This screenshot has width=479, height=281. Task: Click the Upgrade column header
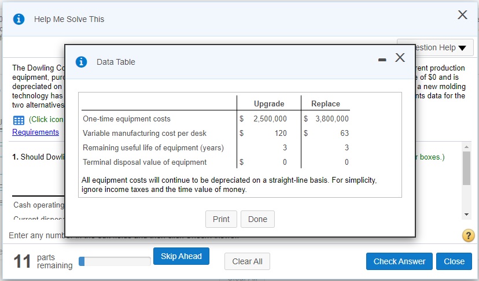269,104
